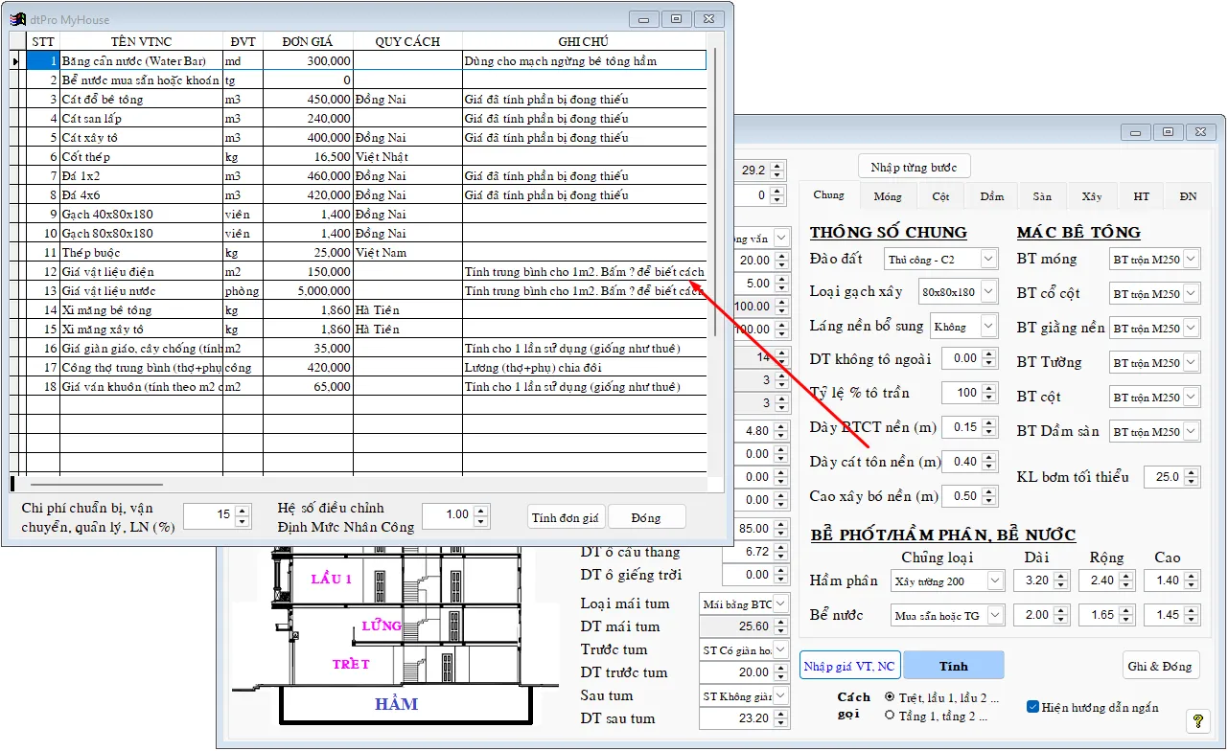This screenshot has width=1228, height=751.
Task: Click the yellow question mark help icon
Action: tap(1196, 720)
